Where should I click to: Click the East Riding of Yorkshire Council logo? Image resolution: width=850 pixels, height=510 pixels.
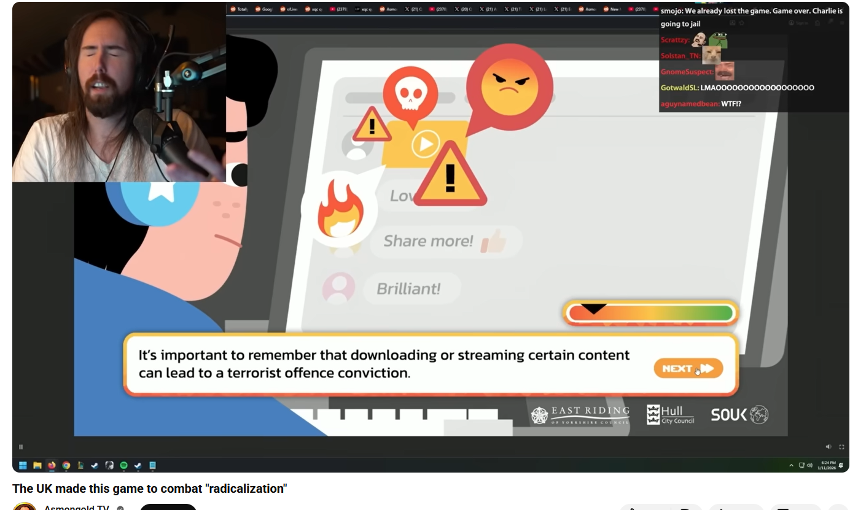coord(580,415)
